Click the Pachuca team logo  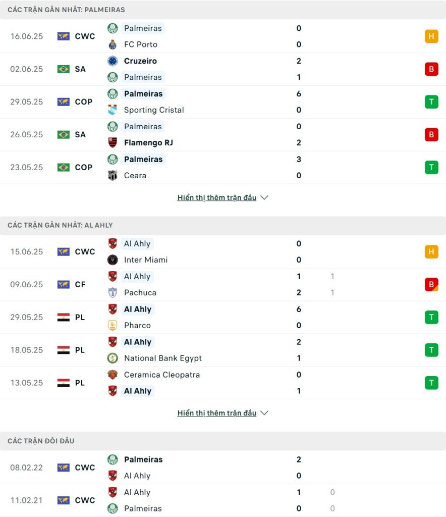click(113, 292)
